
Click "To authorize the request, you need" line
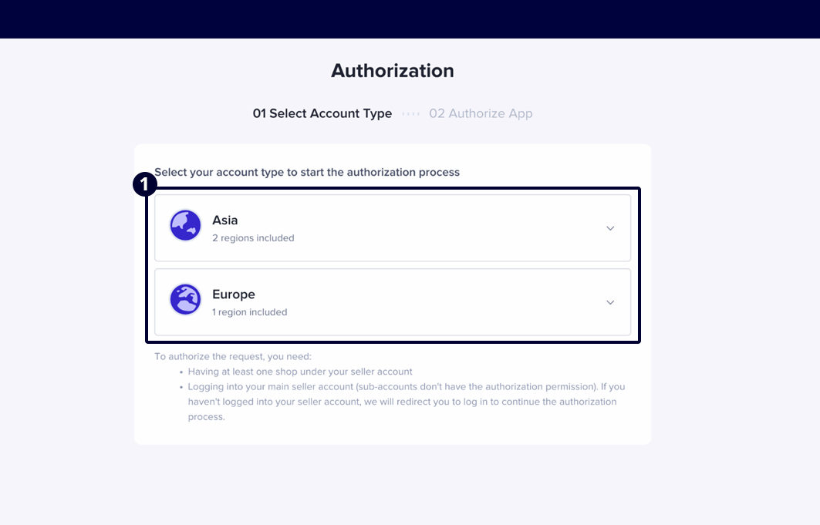[x=233, y=356]
